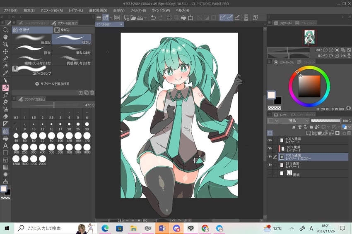The width and height of the screenshot is (352, 234).
Task: Open the Help question mark icon
Action: 255,17
